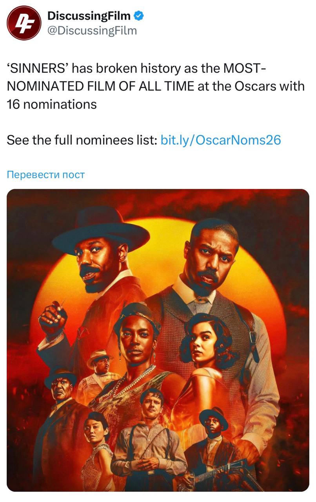This screenshot has height=502, width=316.
Task: Open the bit.ly/OscarNoms26 link
Action: coord(221,140)
